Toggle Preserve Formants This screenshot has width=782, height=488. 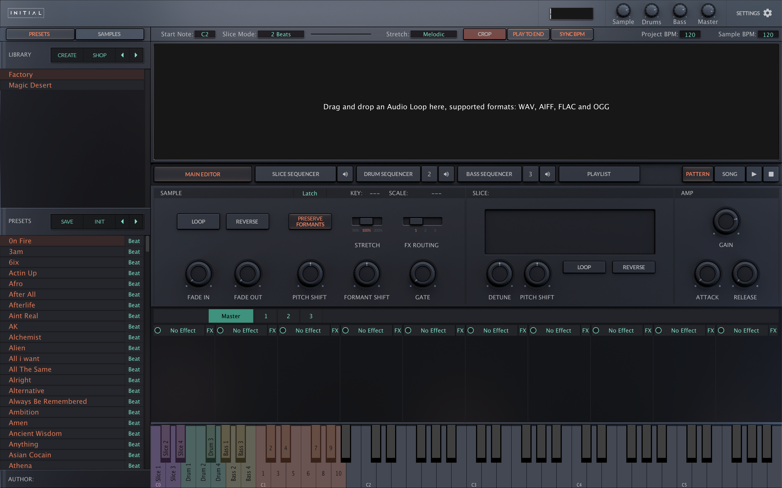[x=310, y=221]
